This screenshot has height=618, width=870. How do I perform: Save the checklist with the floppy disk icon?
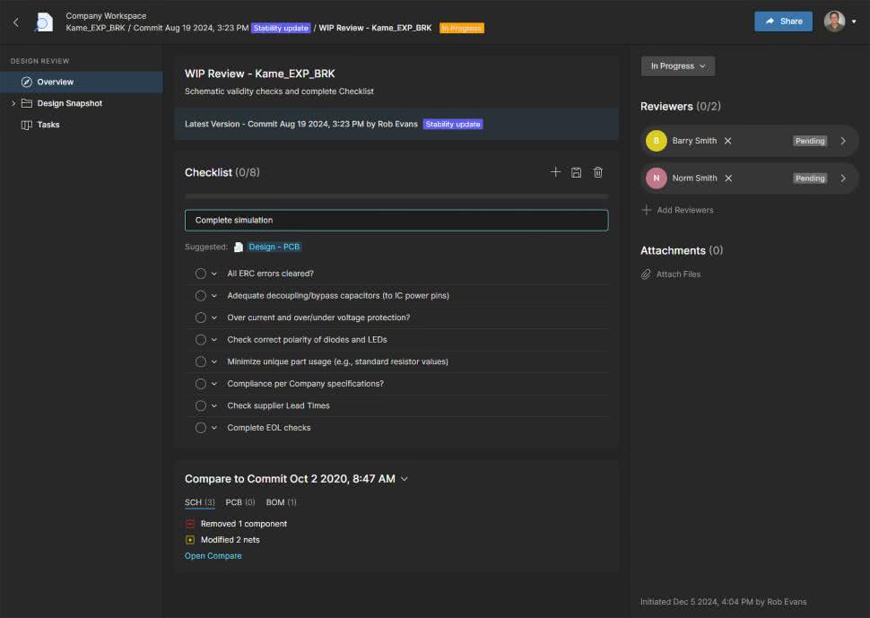pyautogui.click(x=577, y=172)
